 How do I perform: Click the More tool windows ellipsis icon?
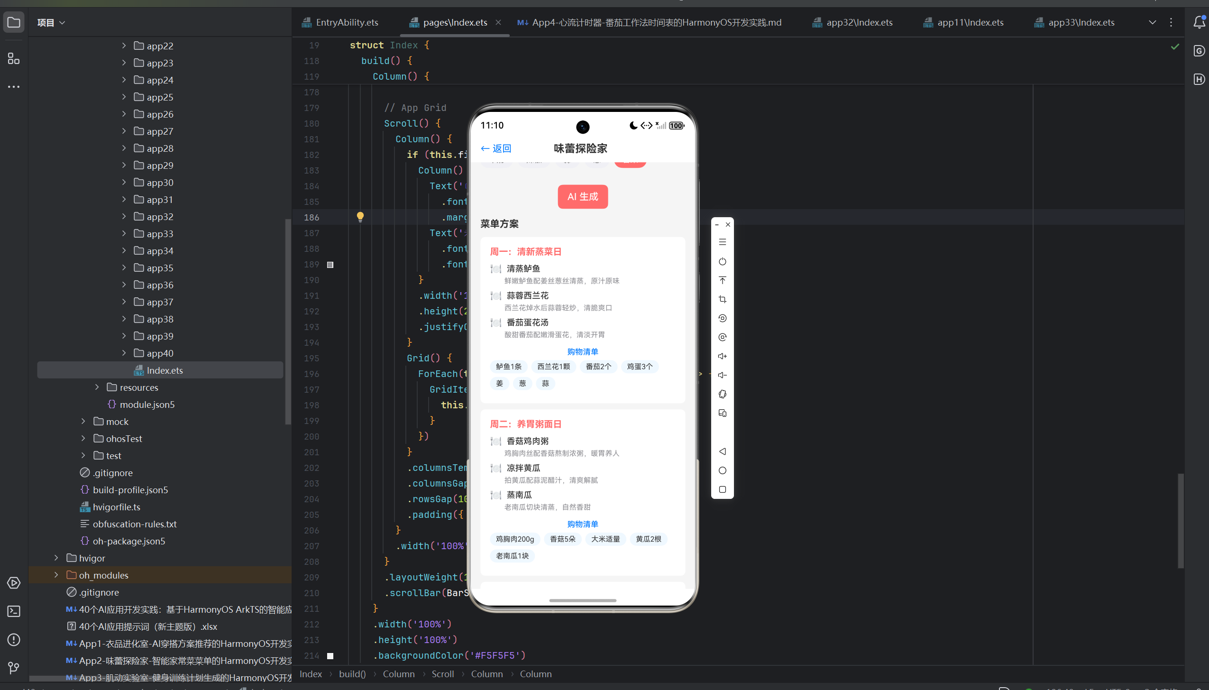tap(14, 87)
